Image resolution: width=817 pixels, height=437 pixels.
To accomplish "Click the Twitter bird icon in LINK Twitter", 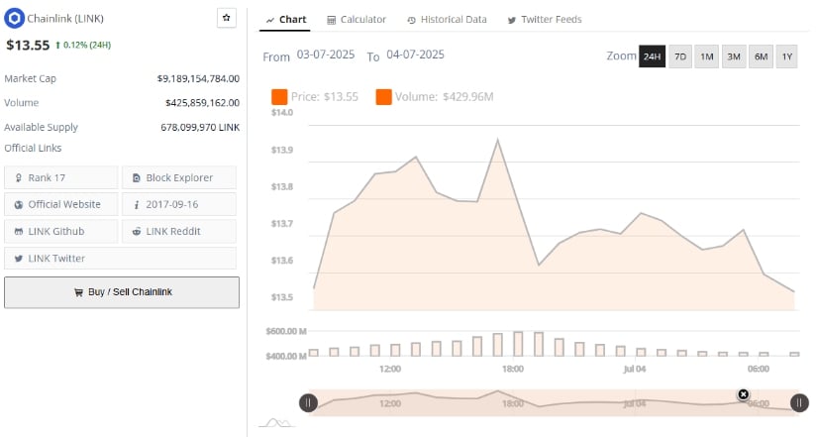I will click(x=18, y=259).
